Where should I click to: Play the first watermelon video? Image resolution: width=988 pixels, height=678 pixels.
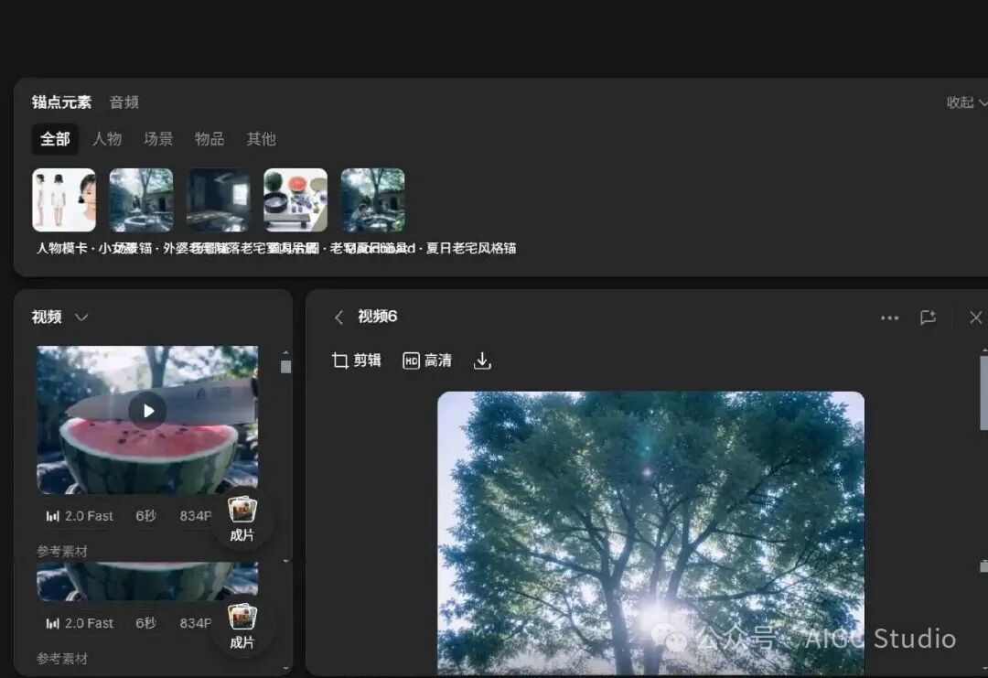pyautogui.click(x=147, y=411)
